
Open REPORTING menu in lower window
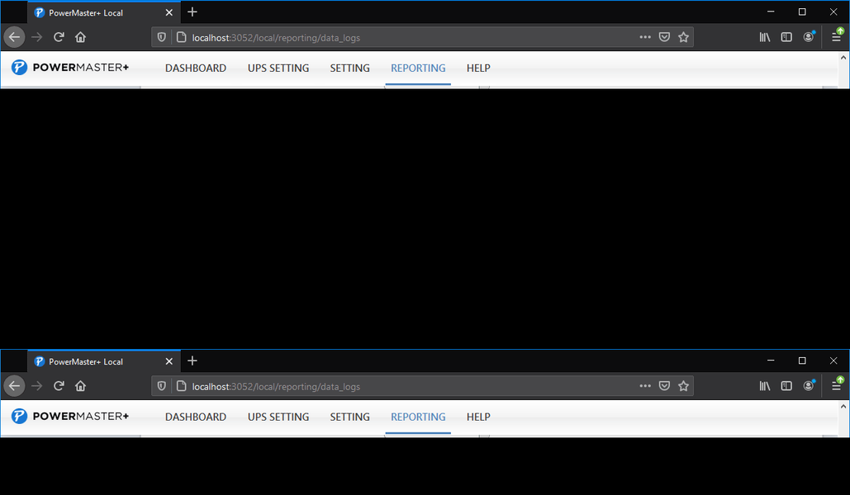click(418, 417)
